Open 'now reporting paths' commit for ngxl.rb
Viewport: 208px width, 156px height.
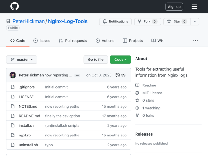(x=62, y=135)
